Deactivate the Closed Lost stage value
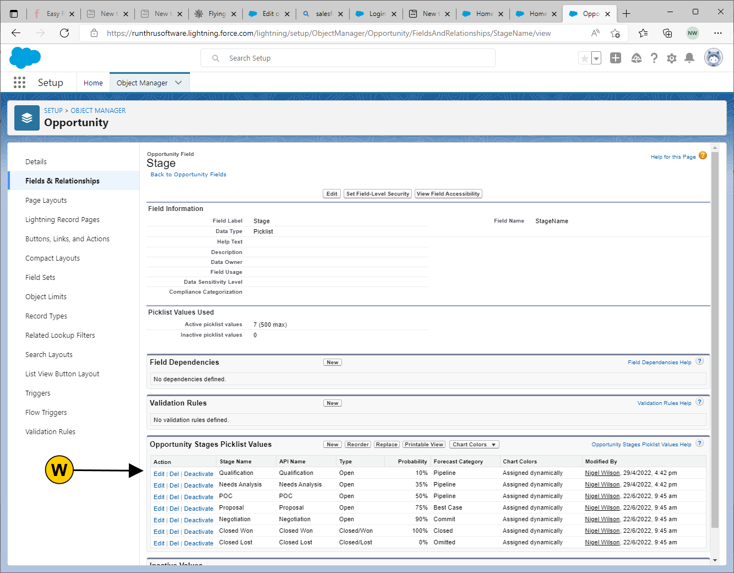Image resolution: width=734 pixels, height=573 pixels. tap(198, 543)
